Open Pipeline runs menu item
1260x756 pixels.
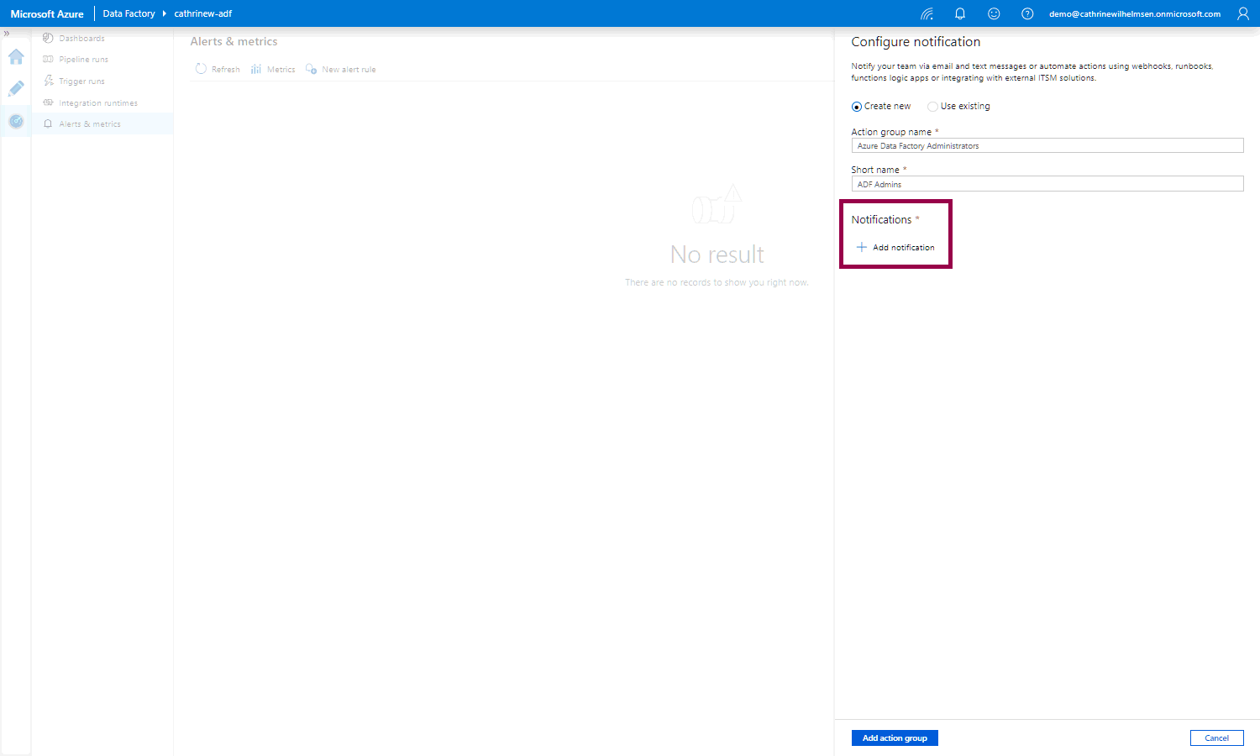(83, 60)
